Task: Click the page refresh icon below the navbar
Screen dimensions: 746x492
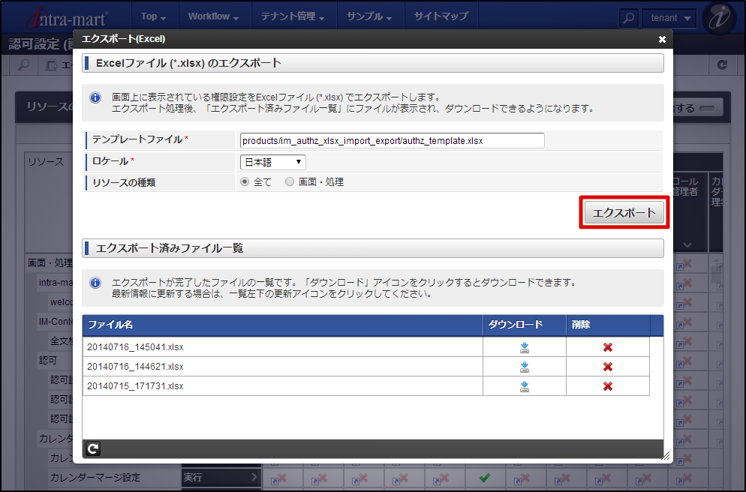Action: click(x=722, y=64)
